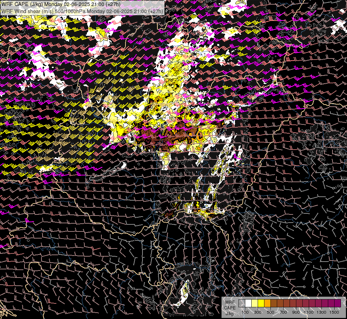Click the orange CAPE legend swatch

click(267, 303)
